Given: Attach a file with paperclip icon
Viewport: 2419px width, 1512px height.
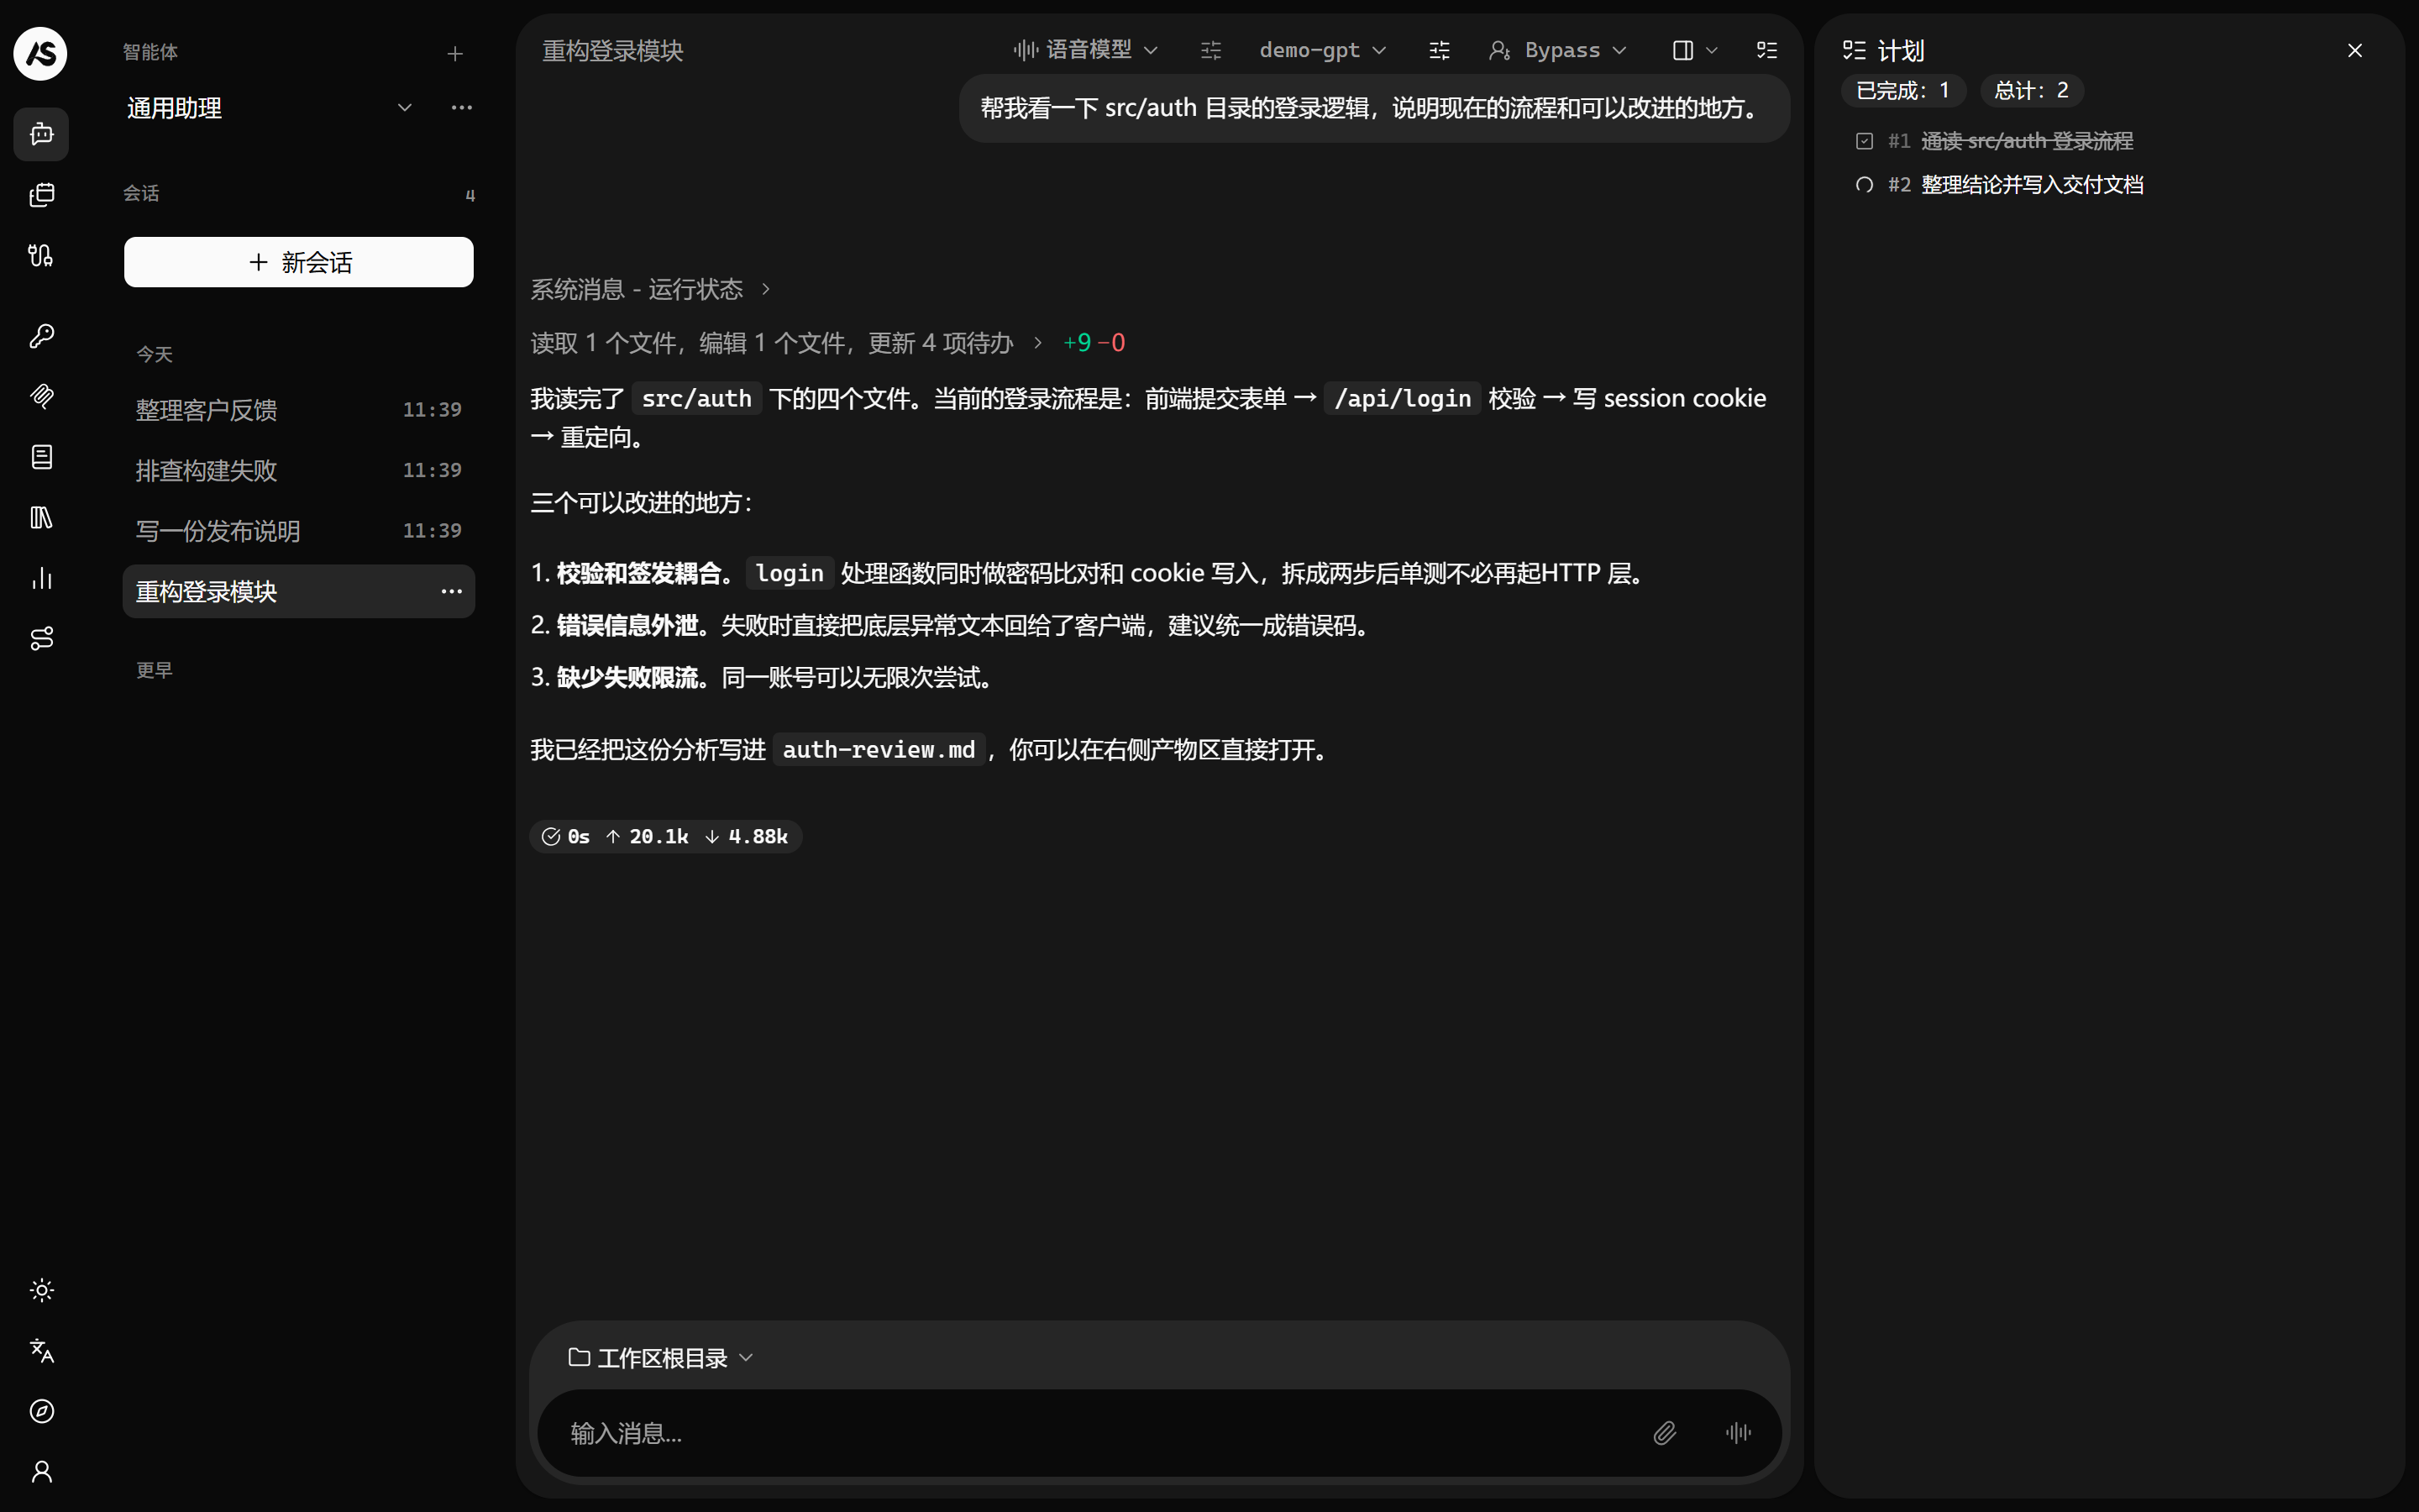Looking at the screenshot, I should pos(1664,1433).
